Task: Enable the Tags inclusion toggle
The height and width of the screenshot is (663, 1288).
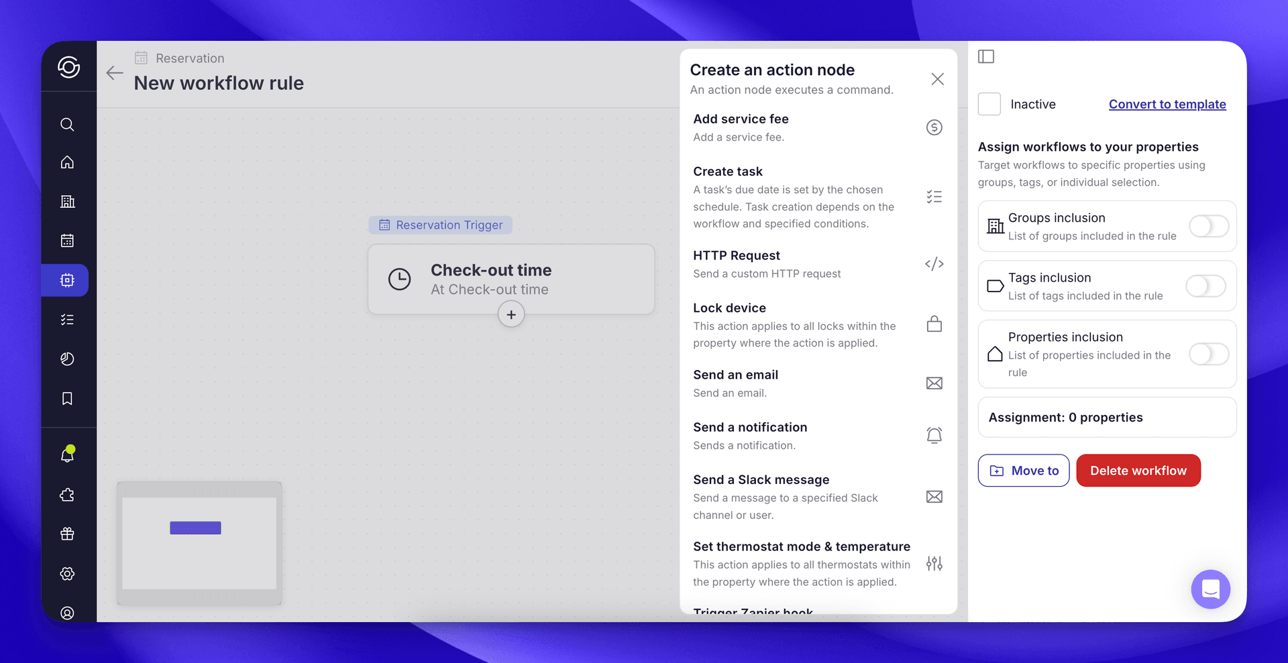Action: 1205,286
